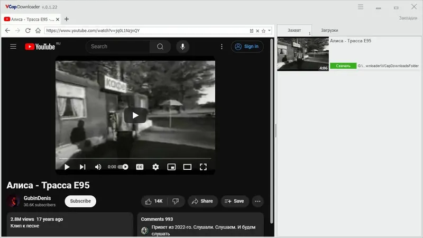Viewport: 423px width, 238px height.
Task: Switch to the Загрузки tab
Action: click(329, 30)
